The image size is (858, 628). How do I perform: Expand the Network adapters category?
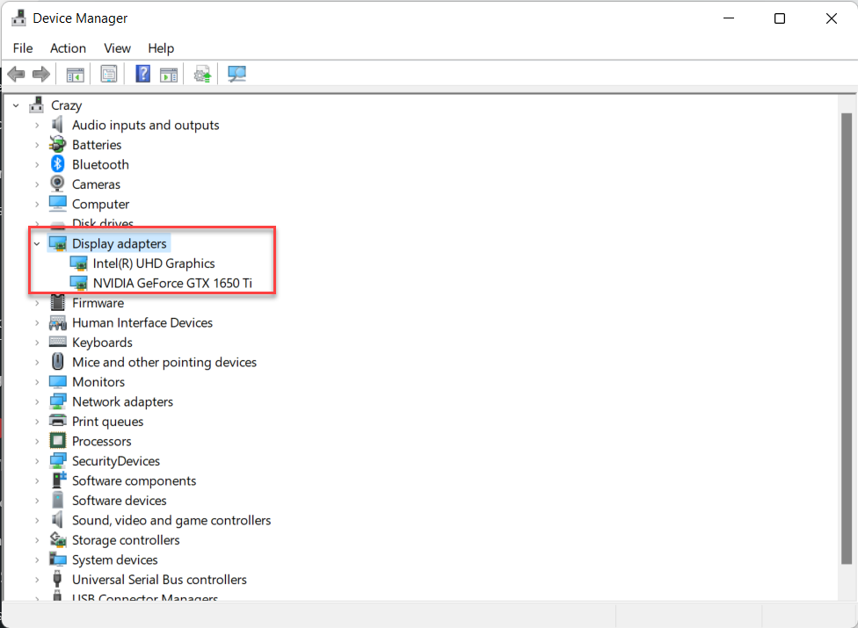click(37, 401)
